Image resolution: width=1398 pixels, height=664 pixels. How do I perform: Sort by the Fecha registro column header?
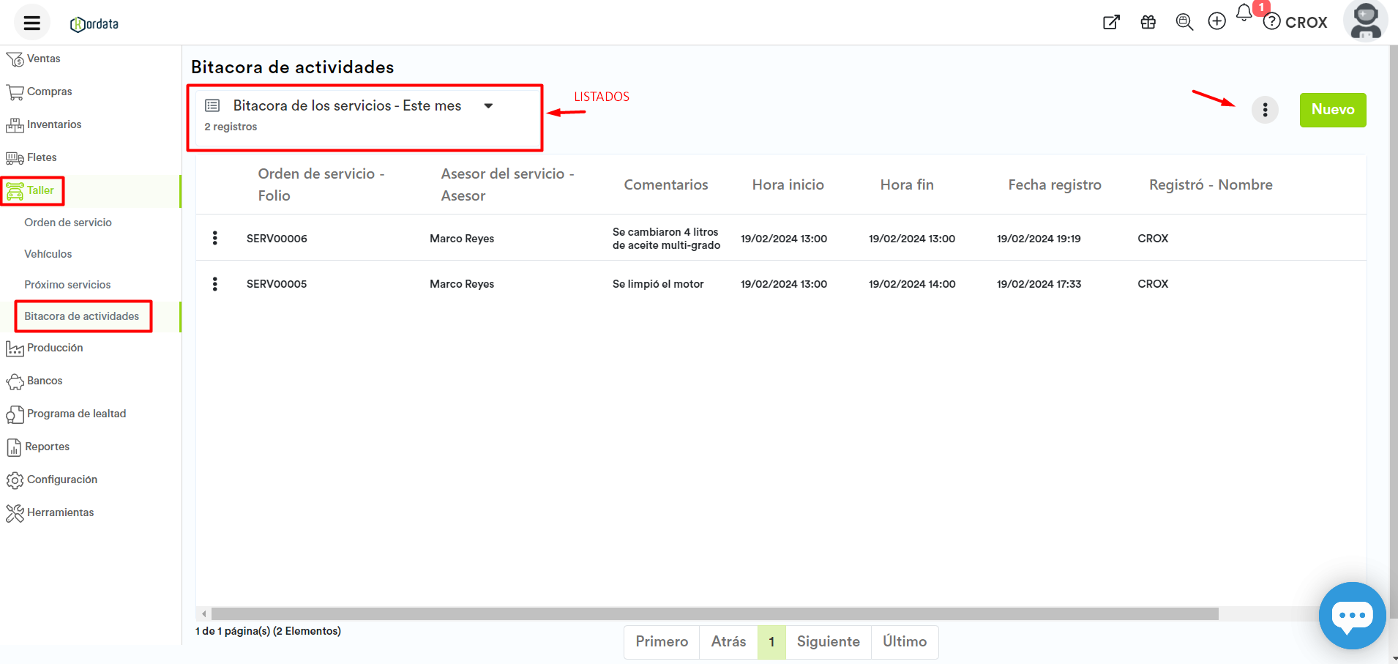click(1054, 184)
